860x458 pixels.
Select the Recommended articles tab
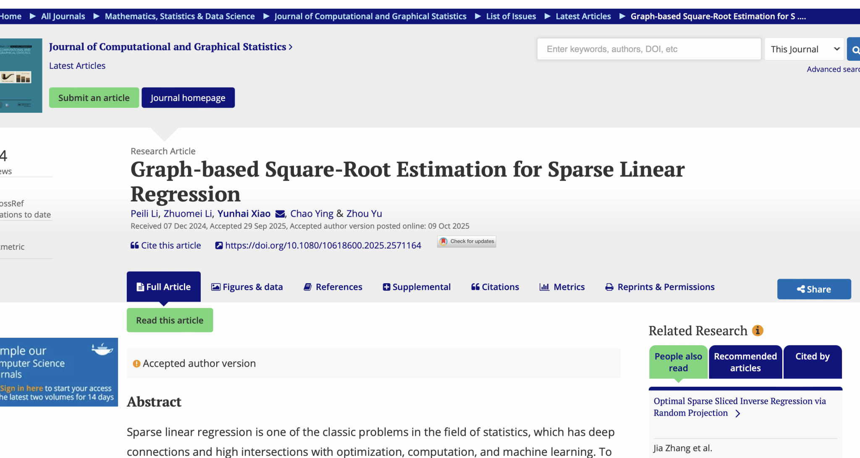coord(745,362)
